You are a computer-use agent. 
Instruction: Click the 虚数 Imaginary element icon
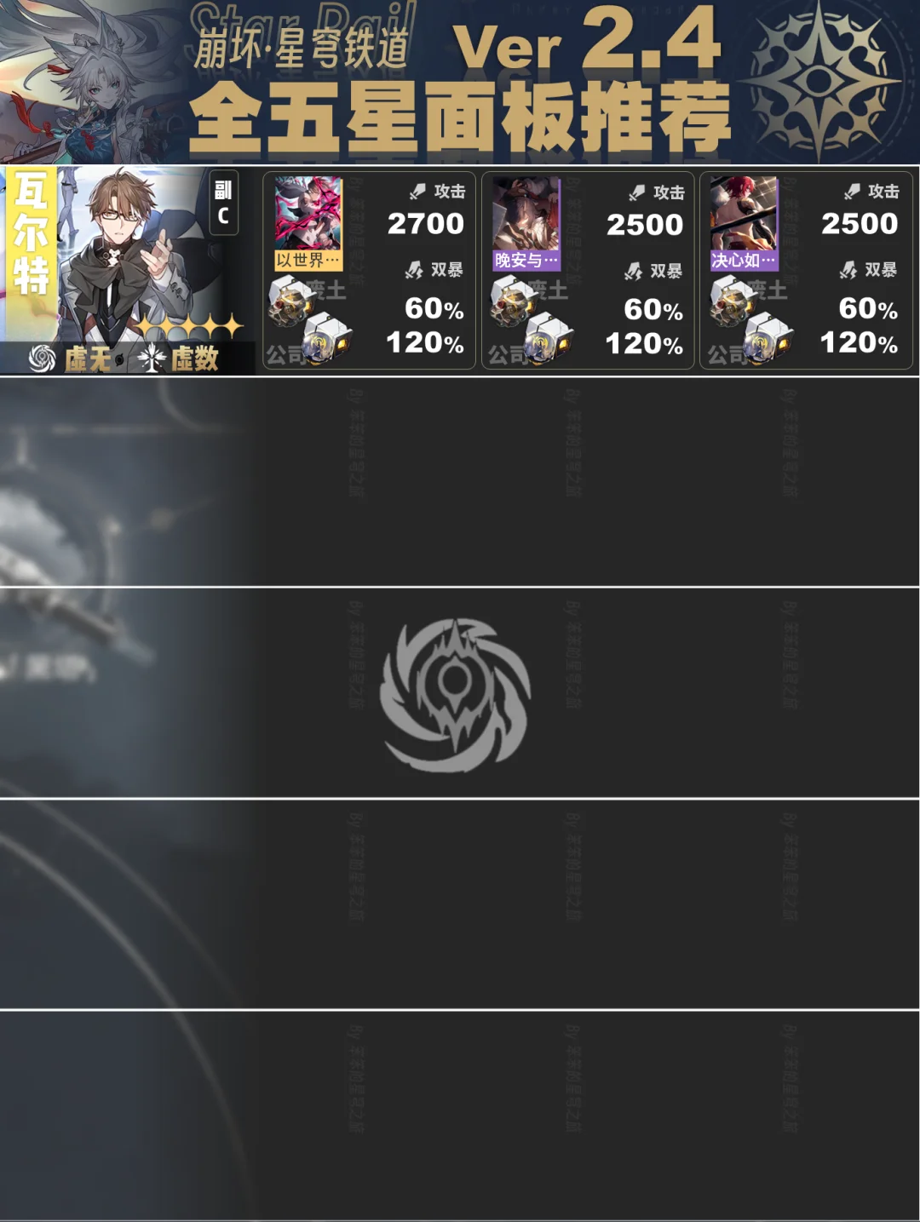point(152,359)
